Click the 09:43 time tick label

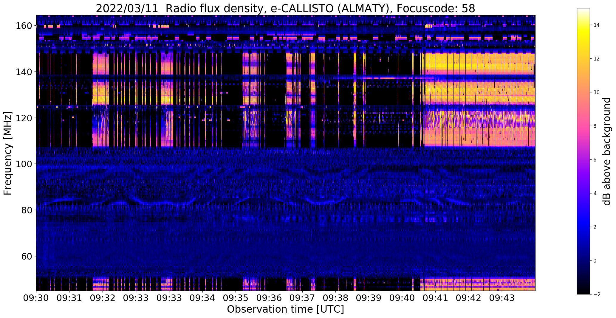point(502,297)
